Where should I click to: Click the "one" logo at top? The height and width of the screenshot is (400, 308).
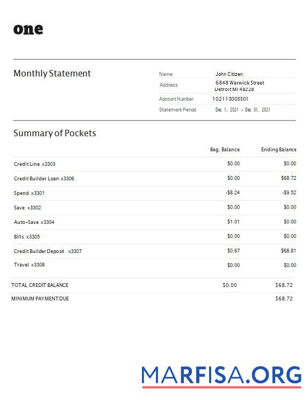point(28,29)
